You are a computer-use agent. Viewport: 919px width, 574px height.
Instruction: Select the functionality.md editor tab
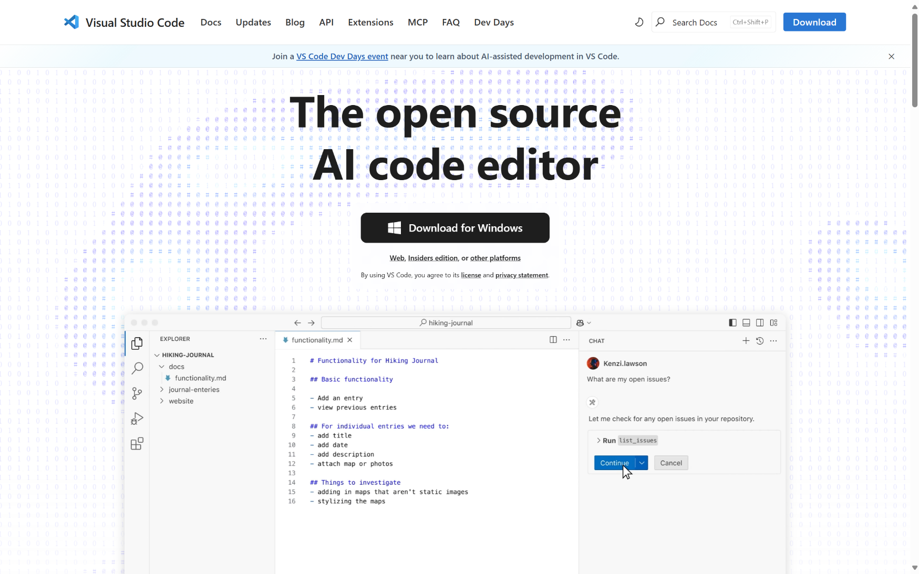pyautogui.click(x=317, y=340)
